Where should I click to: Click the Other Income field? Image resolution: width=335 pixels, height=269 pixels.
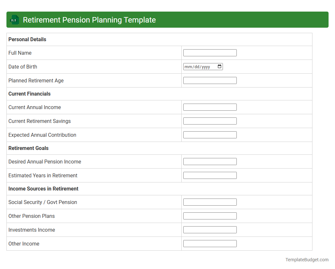(210, 243)
